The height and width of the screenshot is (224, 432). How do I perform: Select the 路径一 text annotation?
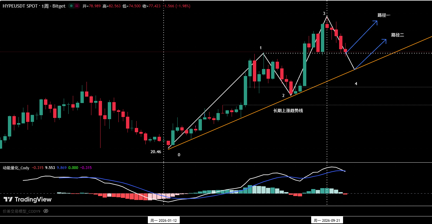coord(384,15)
